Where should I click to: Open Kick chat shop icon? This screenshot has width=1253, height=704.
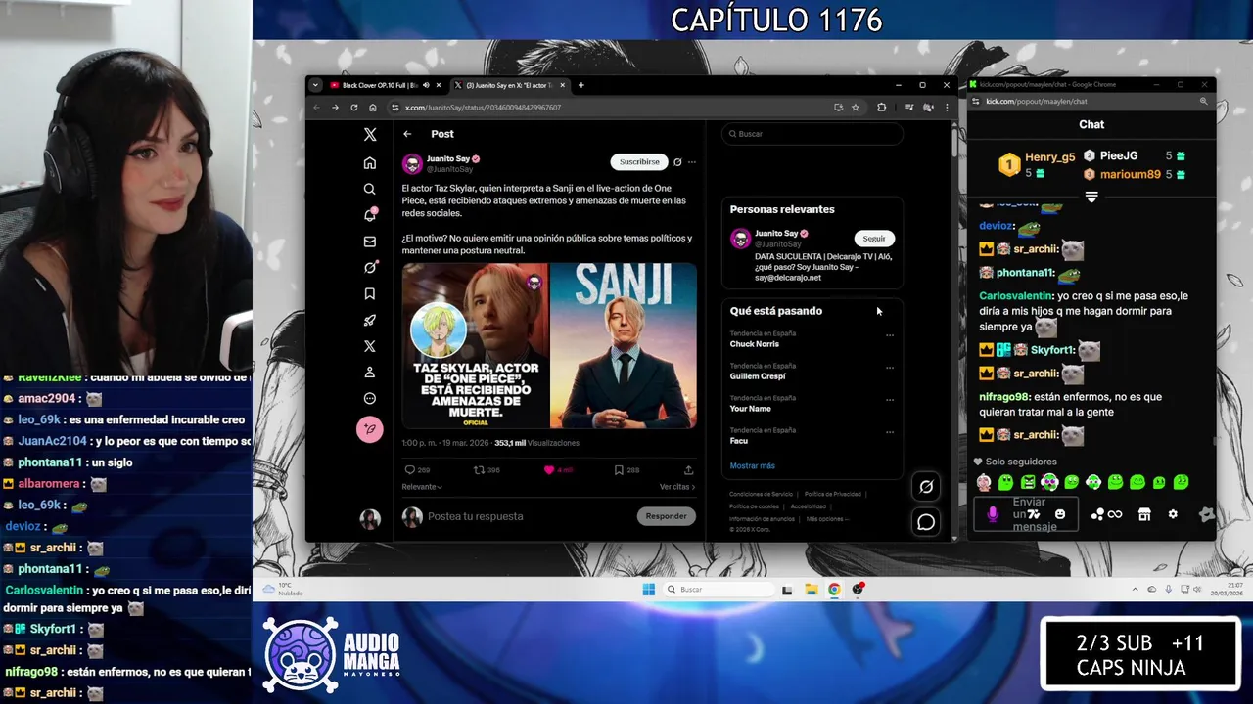click(1143, 514)
